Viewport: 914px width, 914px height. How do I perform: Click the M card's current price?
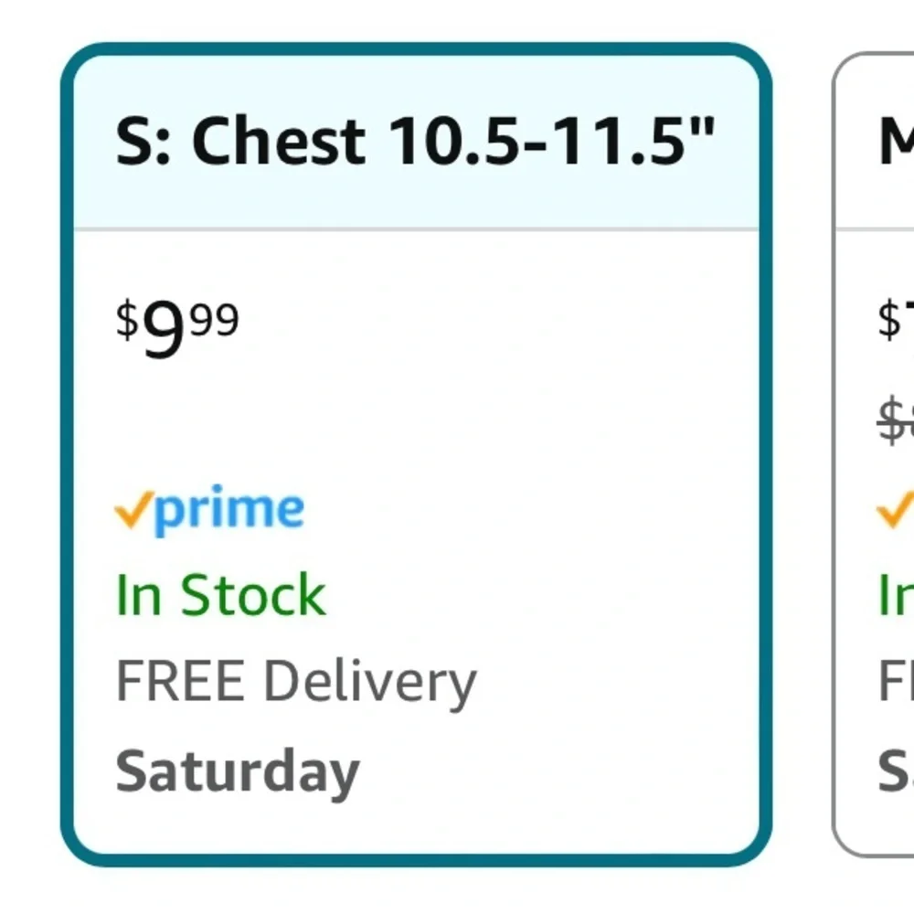896,319
